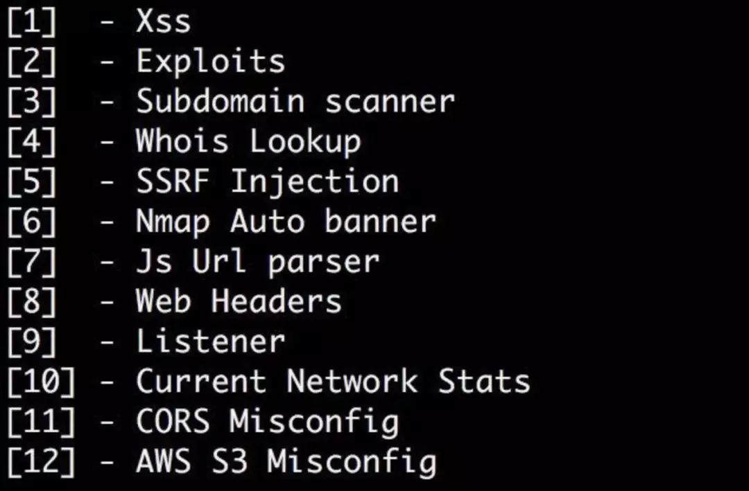This screenshot has width=749, height=491.
Task: Click the [3] index label
Action: (x=32, y=102)
